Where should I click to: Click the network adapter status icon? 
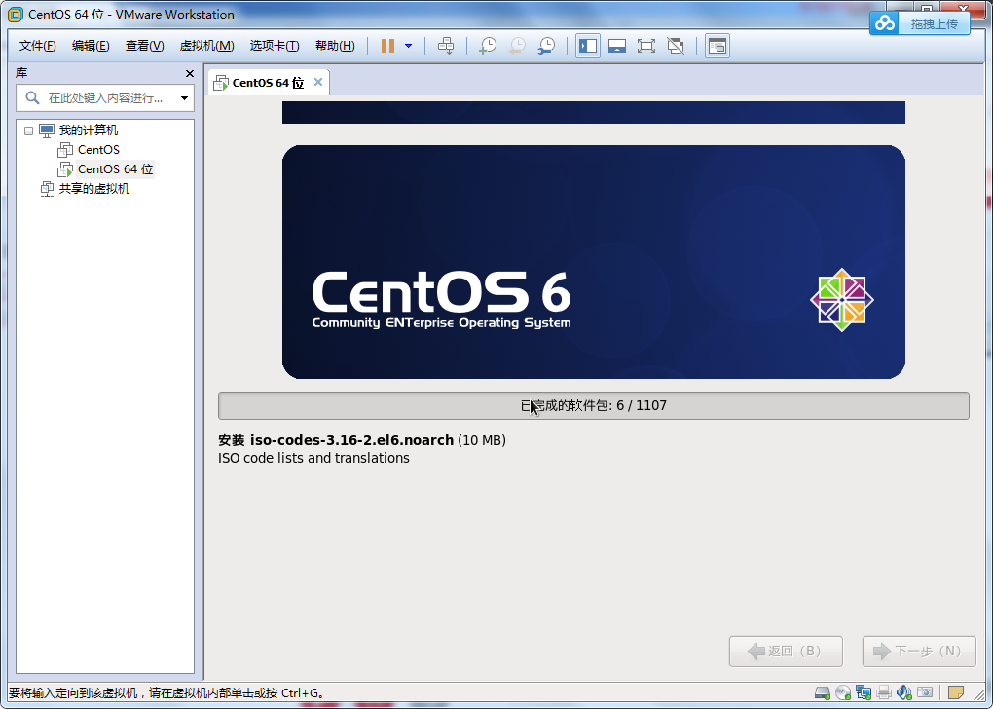[x=864, y=692]
